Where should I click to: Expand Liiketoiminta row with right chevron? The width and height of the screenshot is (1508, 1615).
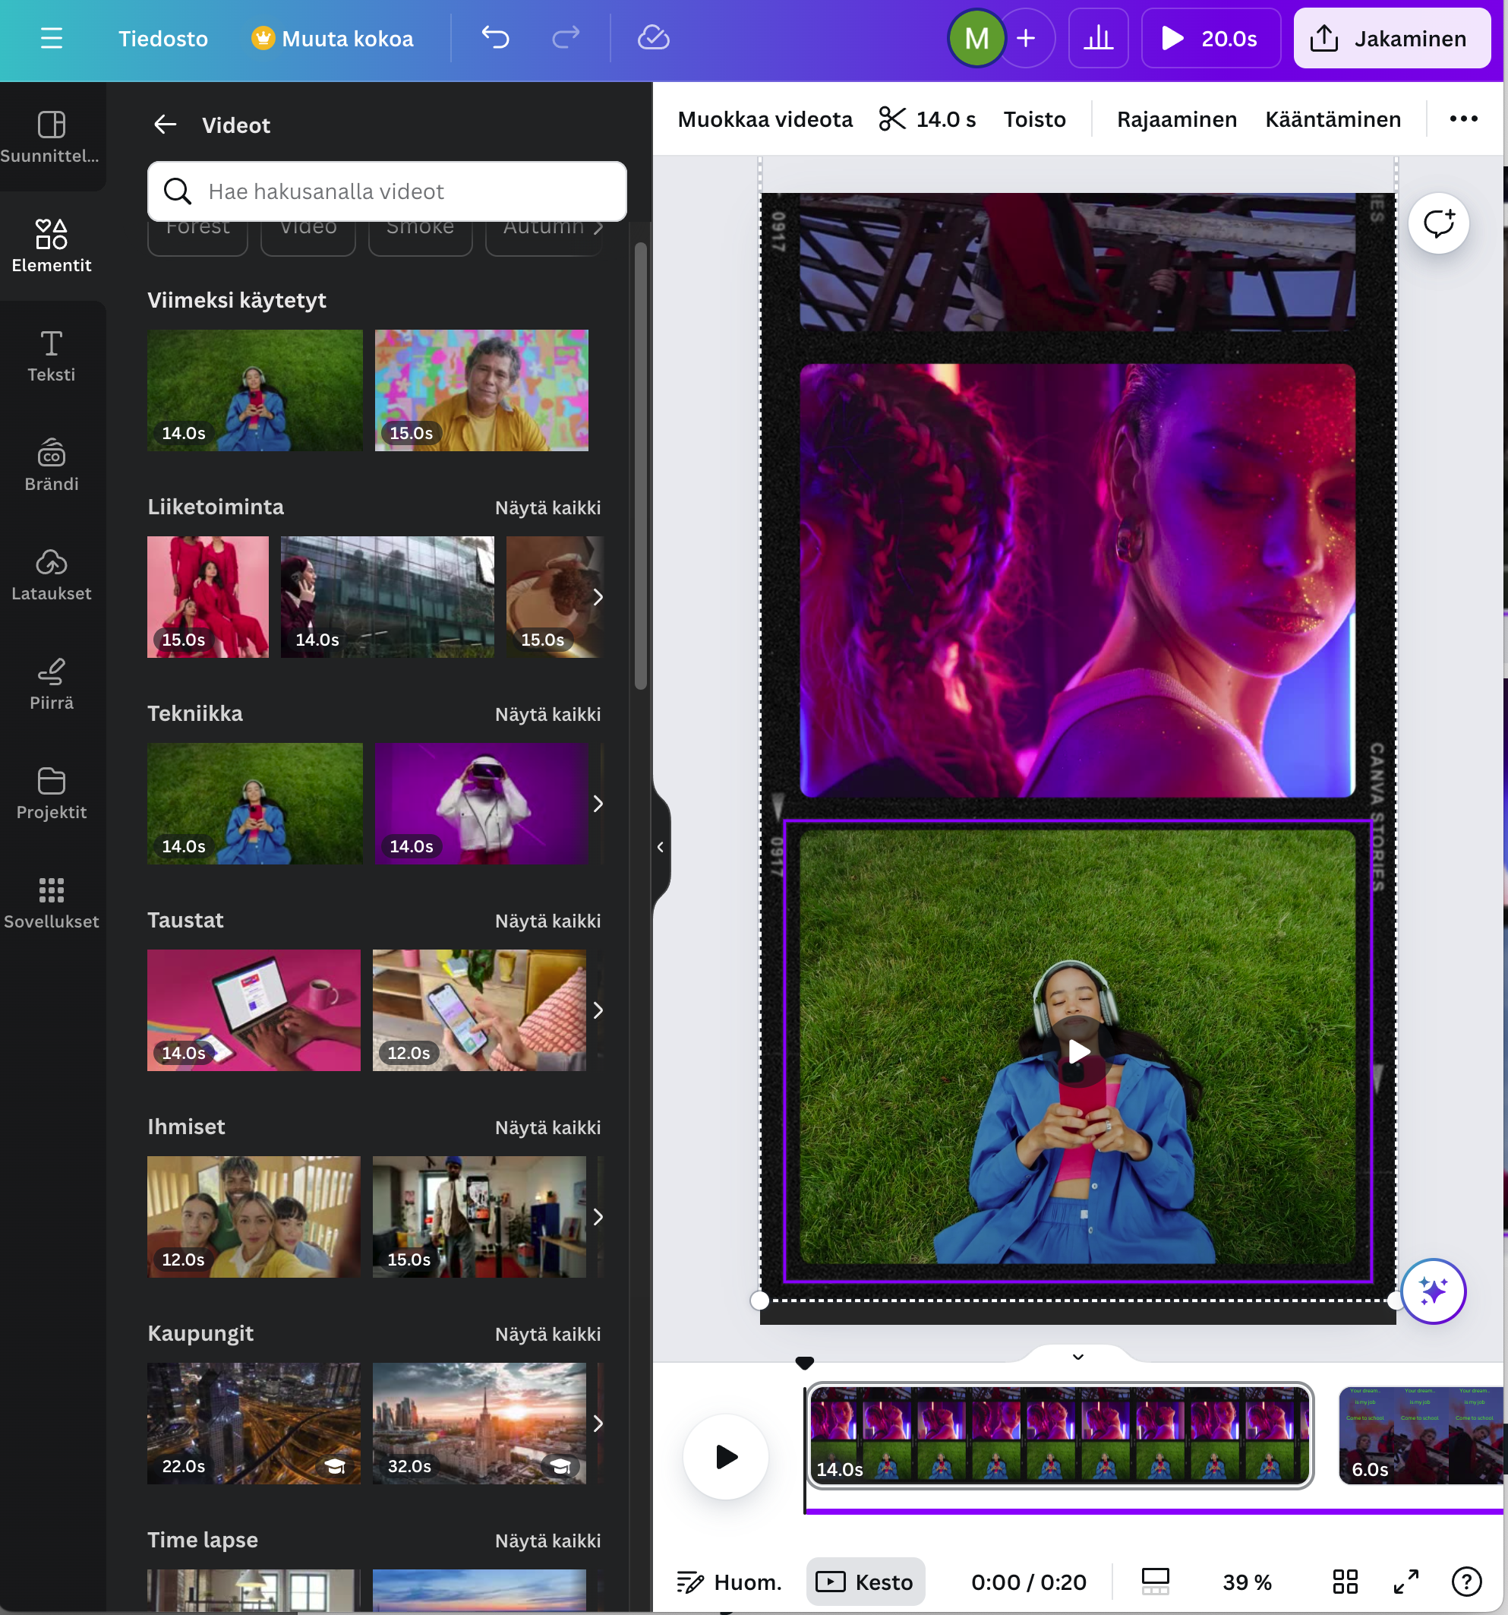(598, 597)
